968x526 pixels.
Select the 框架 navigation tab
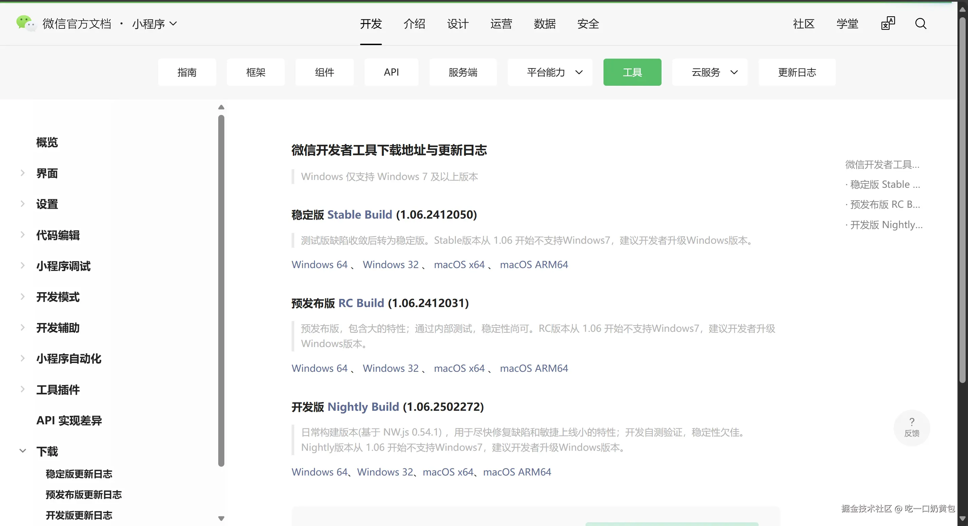256,72
